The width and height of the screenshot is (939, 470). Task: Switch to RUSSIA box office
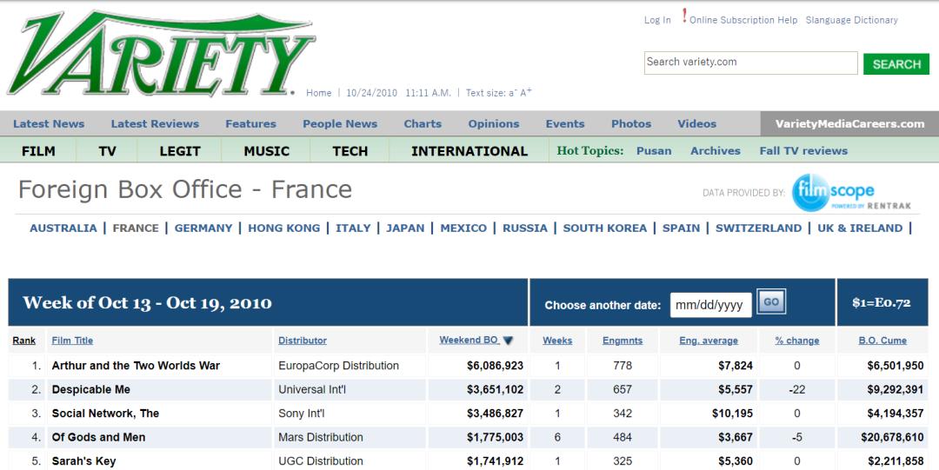click(525, 228)
